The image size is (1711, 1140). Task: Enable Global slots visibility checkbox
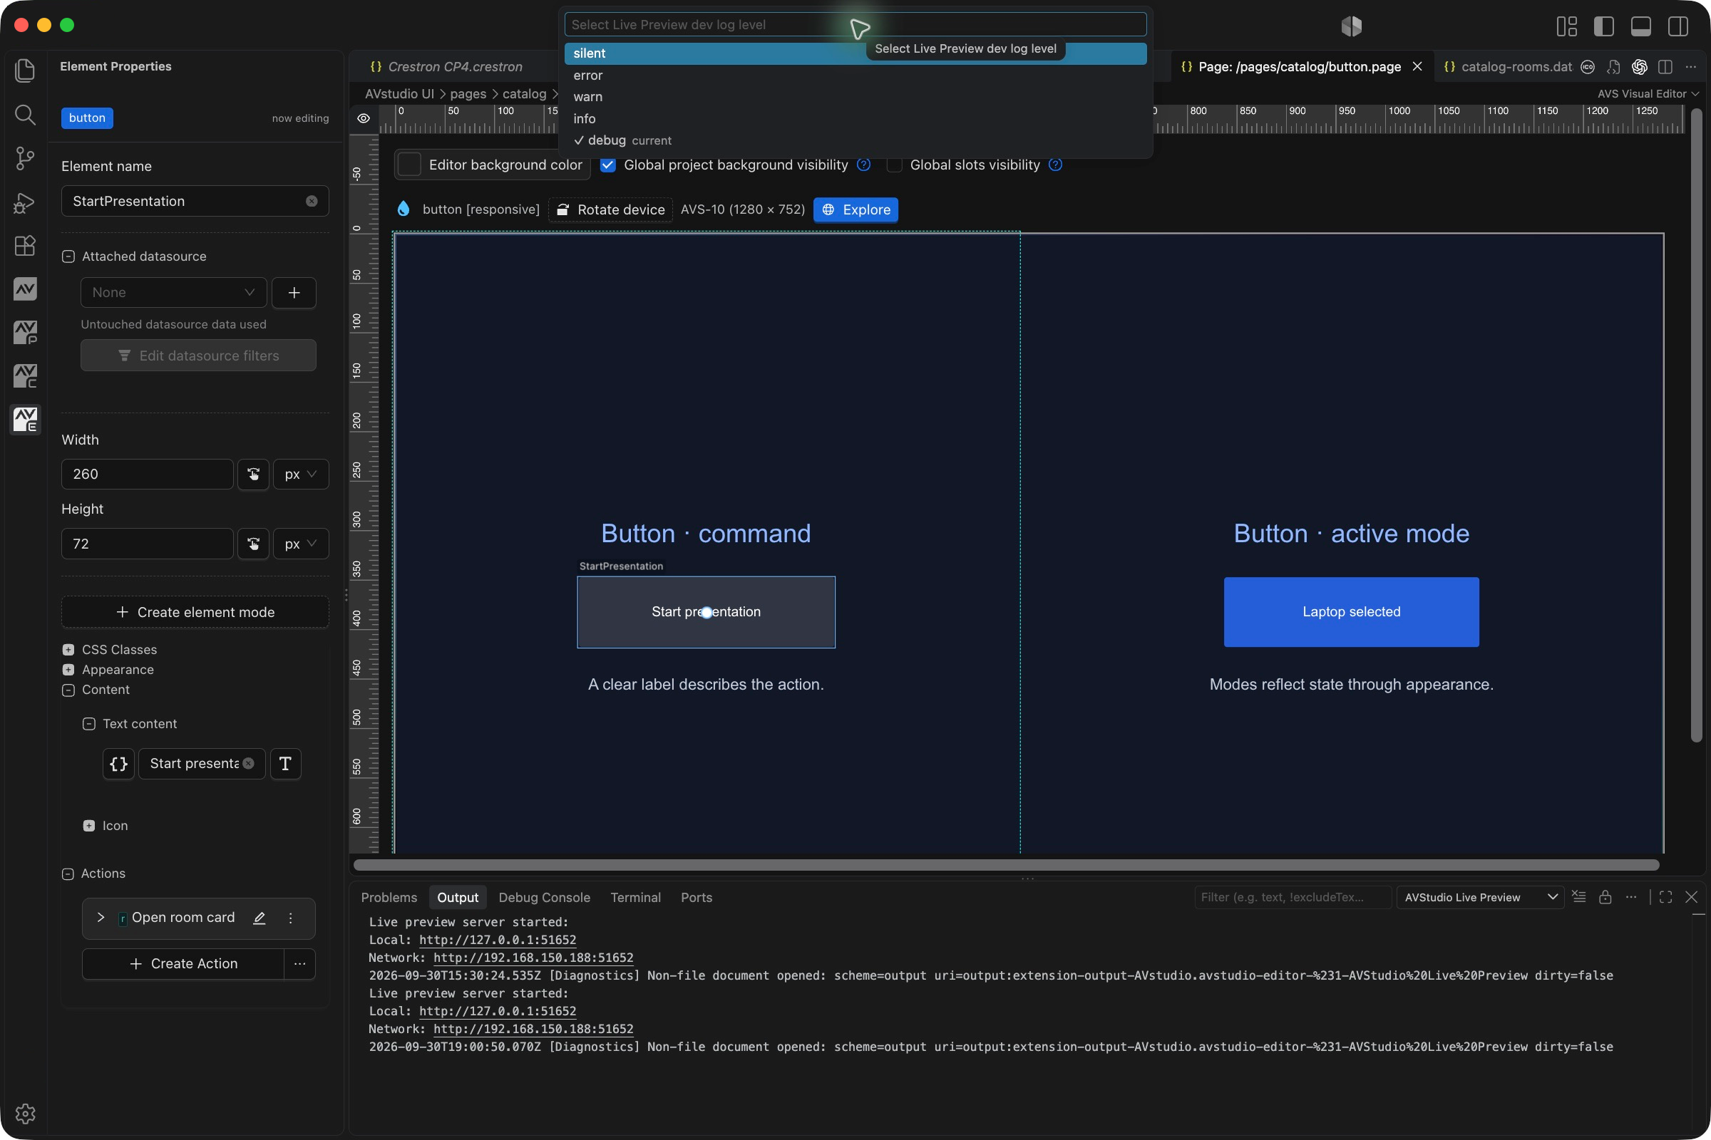click(895, 165)
